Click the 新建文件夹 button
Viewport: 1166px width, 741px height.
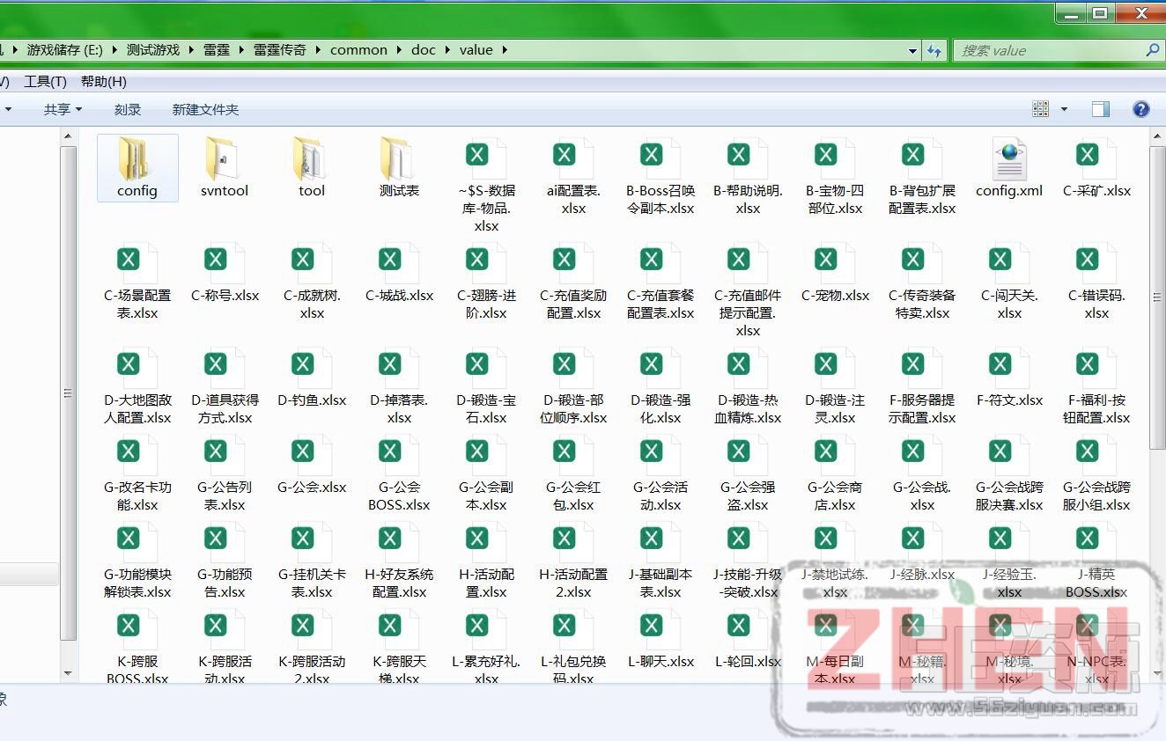(x=205, y=109)
